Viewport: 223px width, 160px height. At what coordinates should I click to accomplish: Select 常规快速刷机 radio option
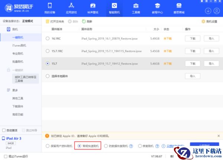point(80,146)
